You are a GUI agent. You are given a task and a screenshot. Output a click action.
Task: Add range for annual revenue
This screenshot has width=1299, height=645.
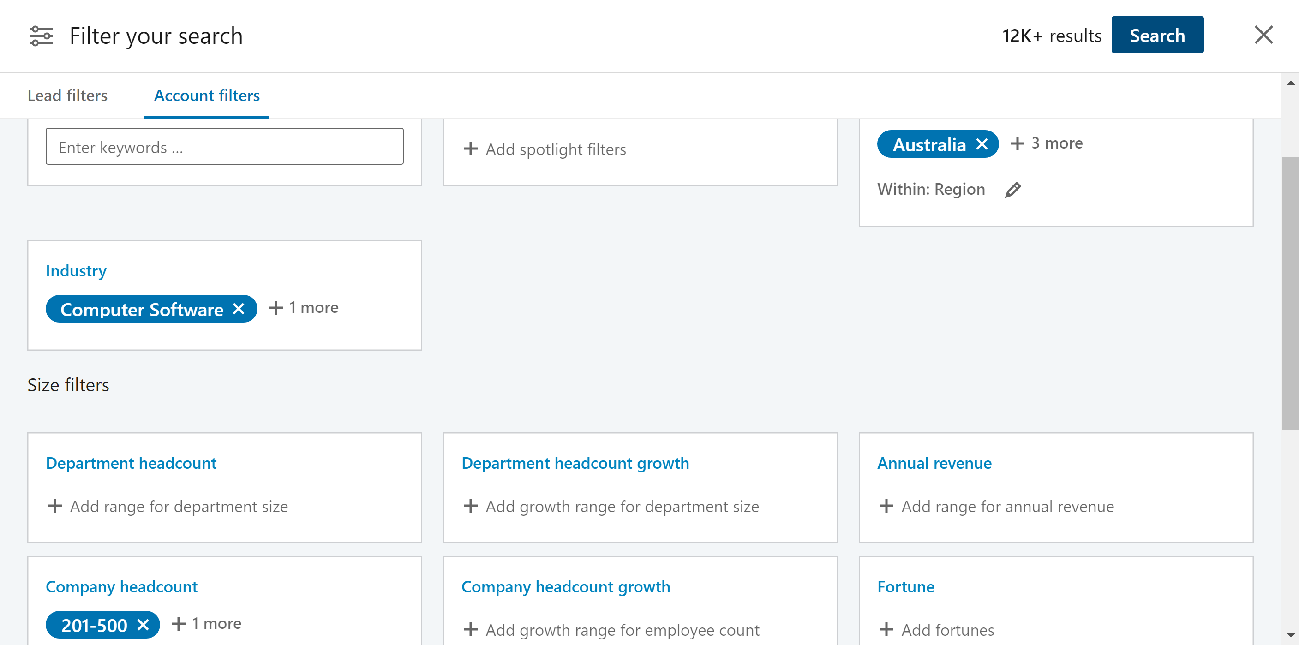(x=996, y=506)
